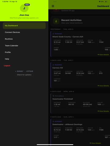Tap the 1:20 PM status bar clock
The width and height of the screenshot is (110, 146).
click(5, 2)
